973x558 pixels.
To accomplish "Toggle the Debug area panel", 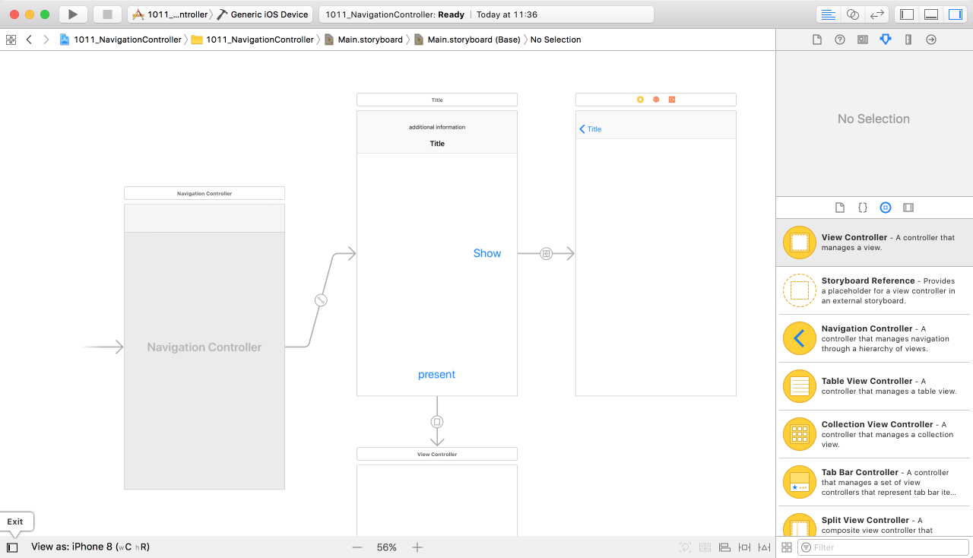I will [930, 14].
